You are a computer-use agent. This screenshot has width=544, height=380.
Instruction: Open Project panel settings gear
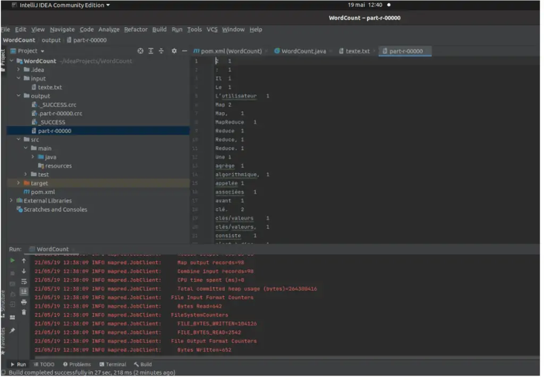(x=174, y=51)
